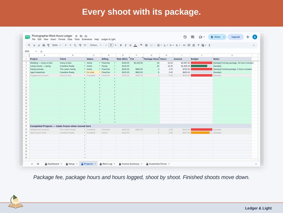This screenshot has height=213, width=283.
Task: Select the paint format roller icon
Action: [x=48, y=45]
